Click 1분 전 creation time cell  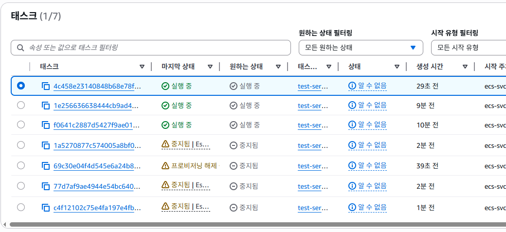tap(425, 208)
